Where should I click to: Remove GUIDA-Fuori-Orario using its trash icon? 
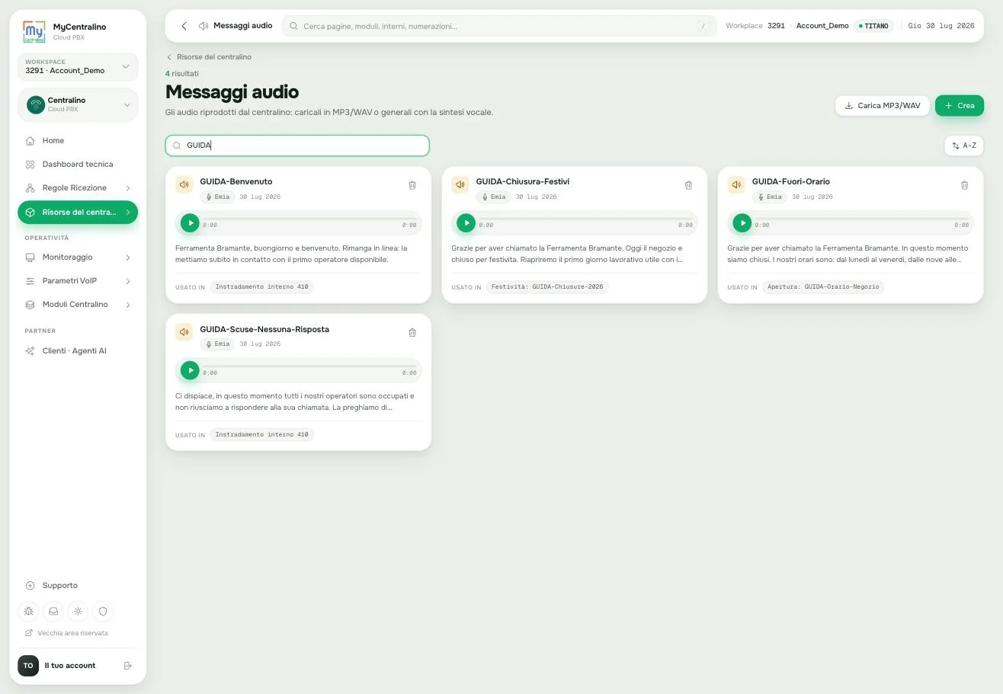tap(964, 185)
